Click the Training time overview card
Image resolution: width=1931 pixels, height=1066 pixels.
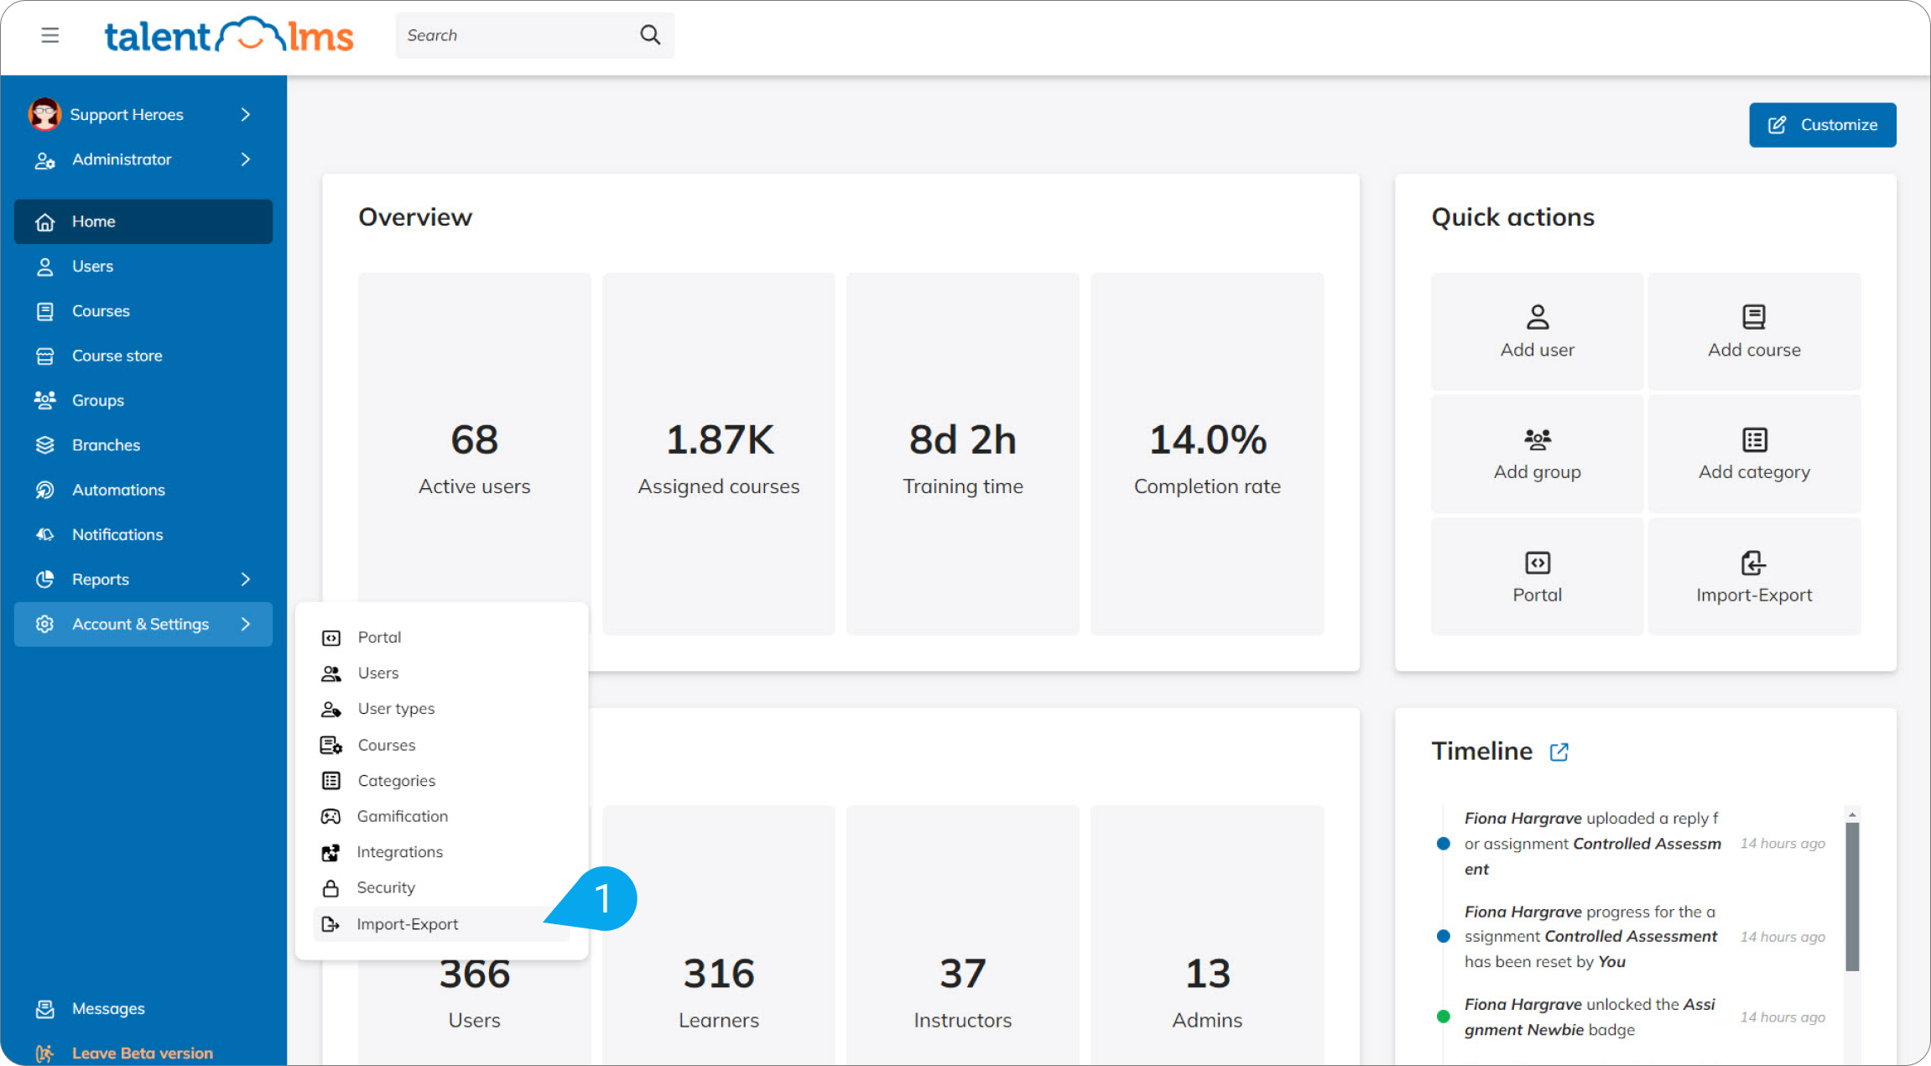pyautogui.click(x=963, y=454)
